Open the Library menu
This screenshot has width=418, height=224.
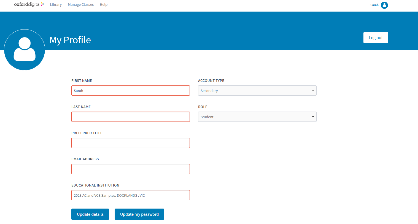point(56,5)
